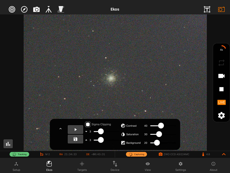Click the orange Capturing status badge
Image resolution: width=230 pixels, height=173 pixels.
point(136,154)
